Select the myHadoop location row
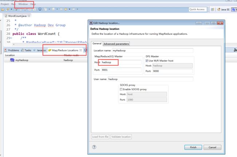Screen dimensions: 237x157 (45, 60)
